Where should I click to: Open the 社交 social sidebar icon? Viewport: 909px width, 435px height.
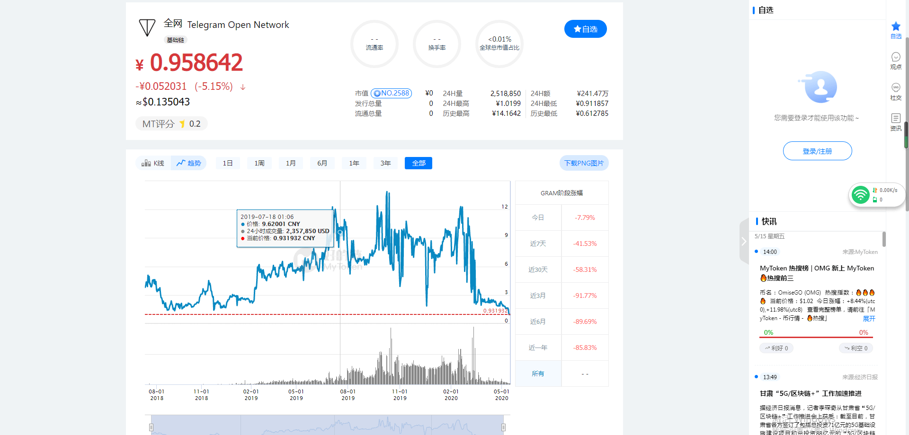pos(896,92)
